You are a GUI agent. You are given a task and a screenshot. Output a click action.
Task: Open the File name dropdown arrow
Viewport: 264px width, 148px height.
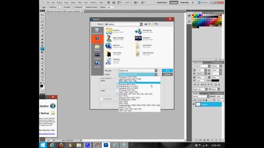156,71
